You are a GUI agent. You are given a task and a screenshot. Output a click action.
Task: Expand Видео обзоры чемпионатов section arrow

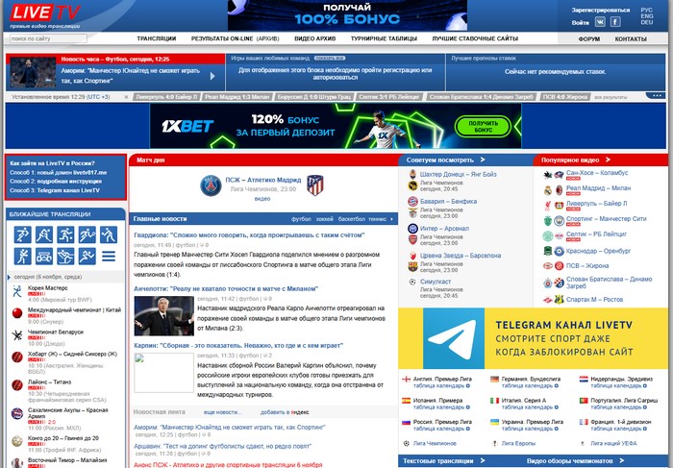[622, 460]
